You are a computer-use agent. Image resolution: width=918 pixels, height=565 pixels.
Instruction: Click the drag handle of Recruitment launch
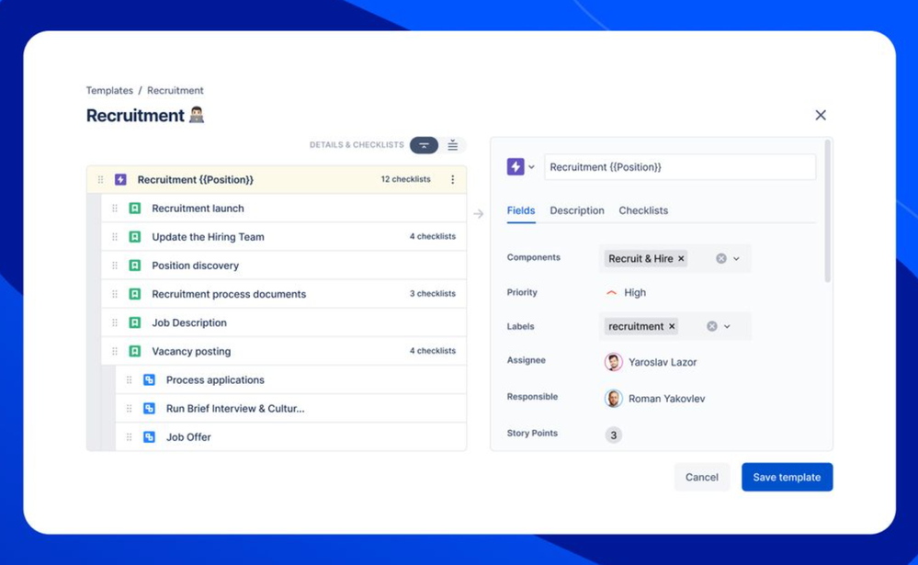[x=115, y=209]
